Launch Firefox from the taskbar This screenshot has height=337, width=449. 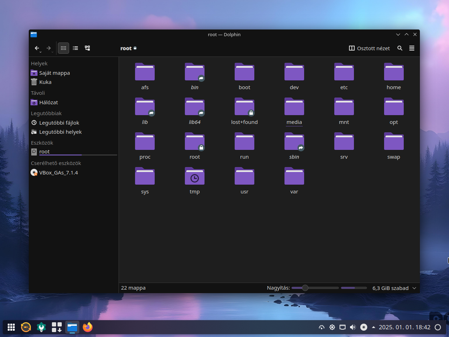pos(88,327)
